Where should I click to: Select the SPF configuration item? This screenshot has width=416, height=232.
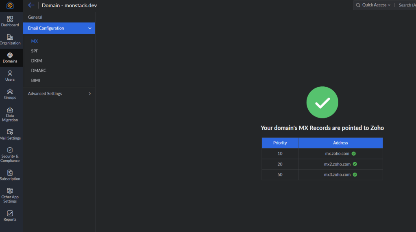35,51
